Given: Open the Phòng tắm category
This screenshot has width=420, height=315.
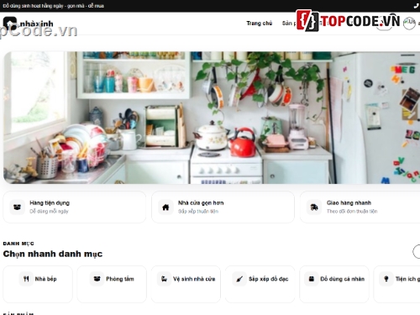Looking at the screenshot, I should pyautogui.click(x=112, y=284).
